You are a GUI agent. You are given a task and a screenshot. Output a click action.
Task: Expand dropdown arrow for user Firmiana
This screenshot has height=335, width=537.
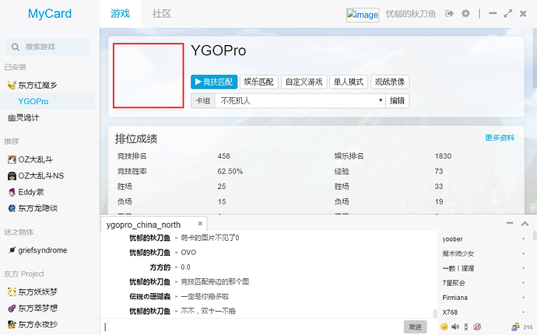coord(523,298)
